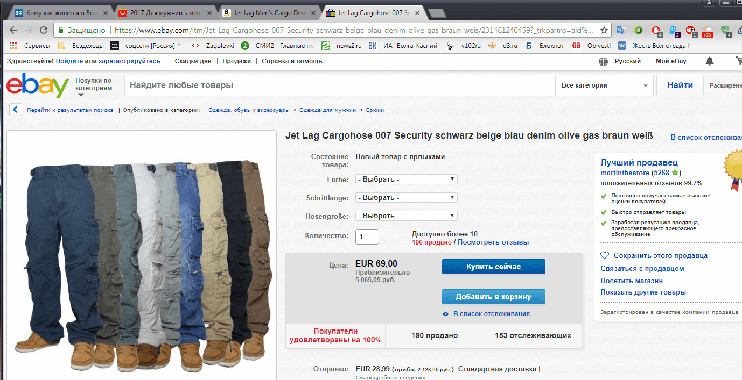Click the AdBlock Plus extension icon
The width and height of the screenshot is (742, 380).
tap(691, 31)
